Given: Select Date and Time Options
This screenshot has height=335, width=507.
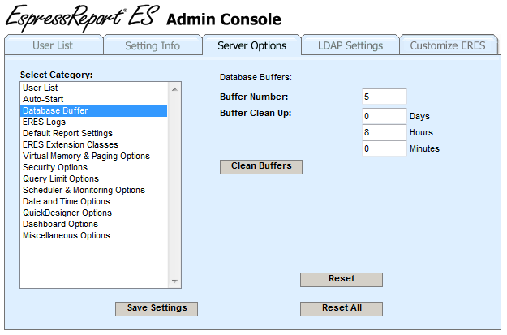Looking at the screenshot, I should tap(94, 201).
